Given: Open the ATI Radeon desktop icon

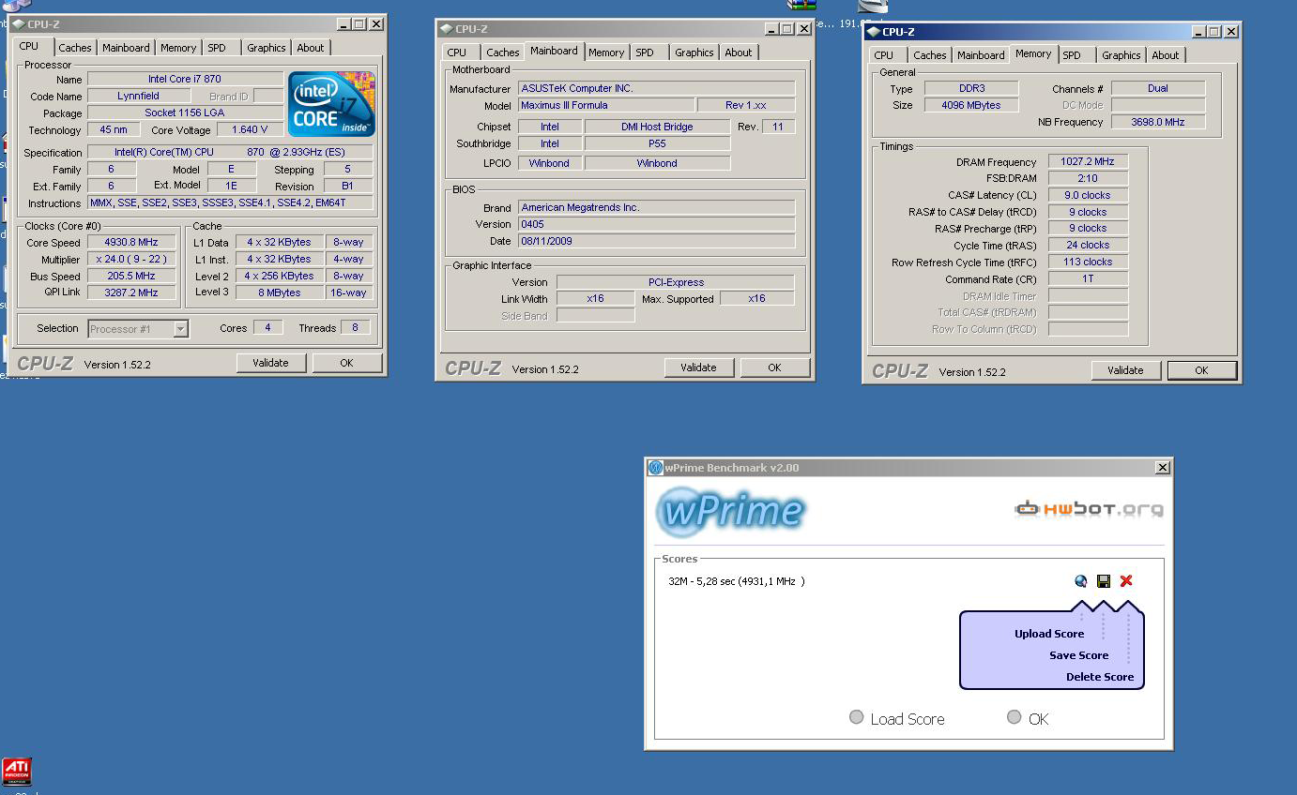Looking at the screenshot, I should pos(16,771).
